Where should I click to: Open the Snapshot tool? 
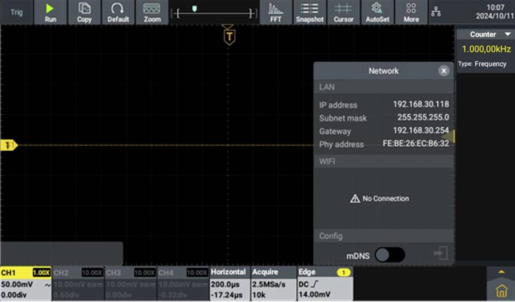[310, 12]
